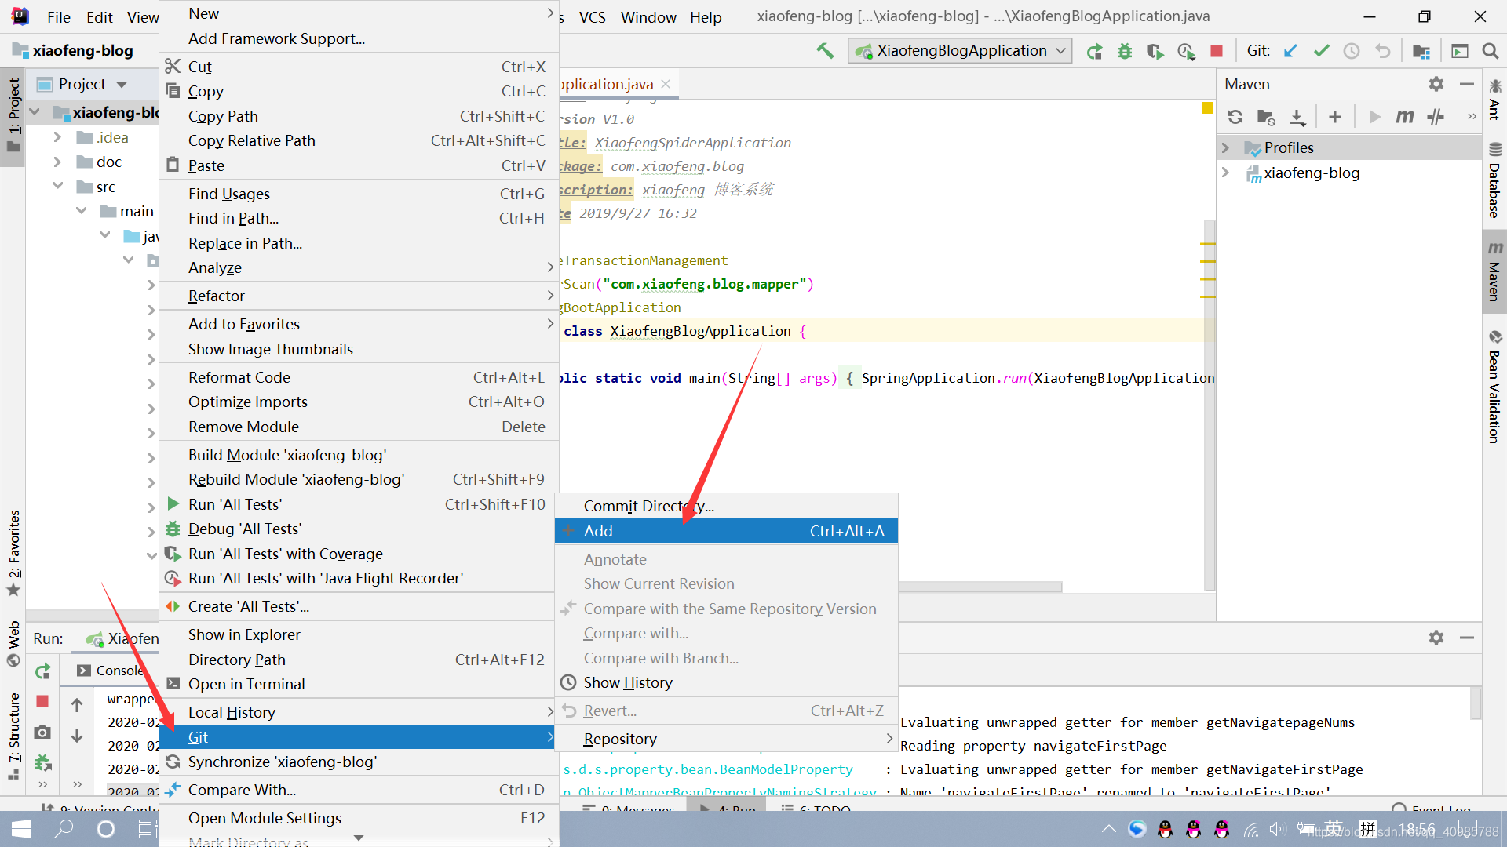Collapse the main folder
1507x847 pixels.
click(x=82, y=211)
